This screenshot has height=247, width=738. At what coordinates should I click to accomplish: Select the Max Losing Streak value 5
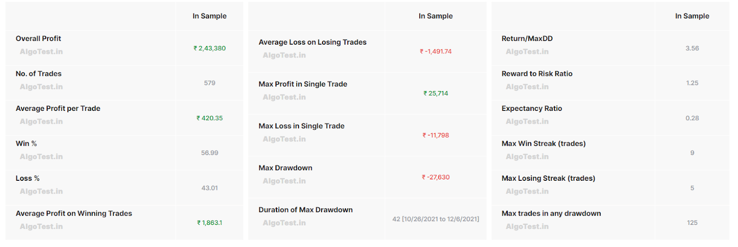(x=692, y=188)
